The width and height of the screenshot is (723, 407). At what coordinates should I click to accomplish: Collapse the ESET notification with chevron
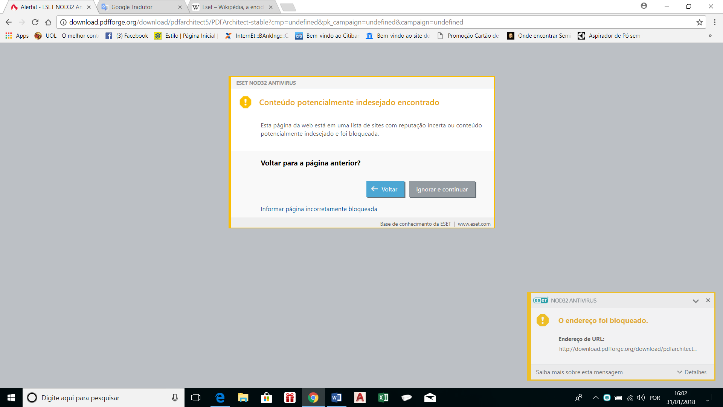coord(696,301)
